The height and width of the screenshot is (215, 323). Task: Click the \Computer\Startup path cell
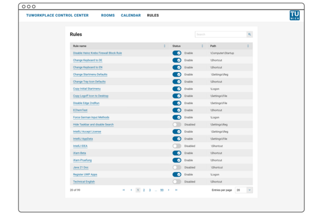pyautogui.click(x=222, y=53)
